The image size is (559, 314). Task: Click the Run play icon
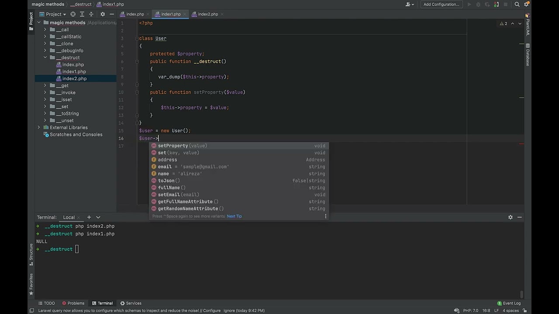(469, 4)
